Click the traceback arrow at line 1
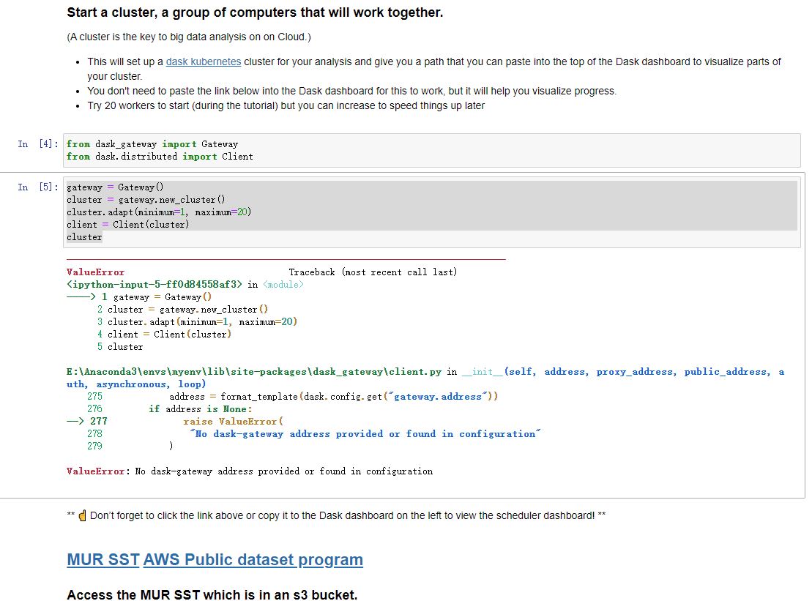This screenshot has height=601, width=812. (81, 297)
